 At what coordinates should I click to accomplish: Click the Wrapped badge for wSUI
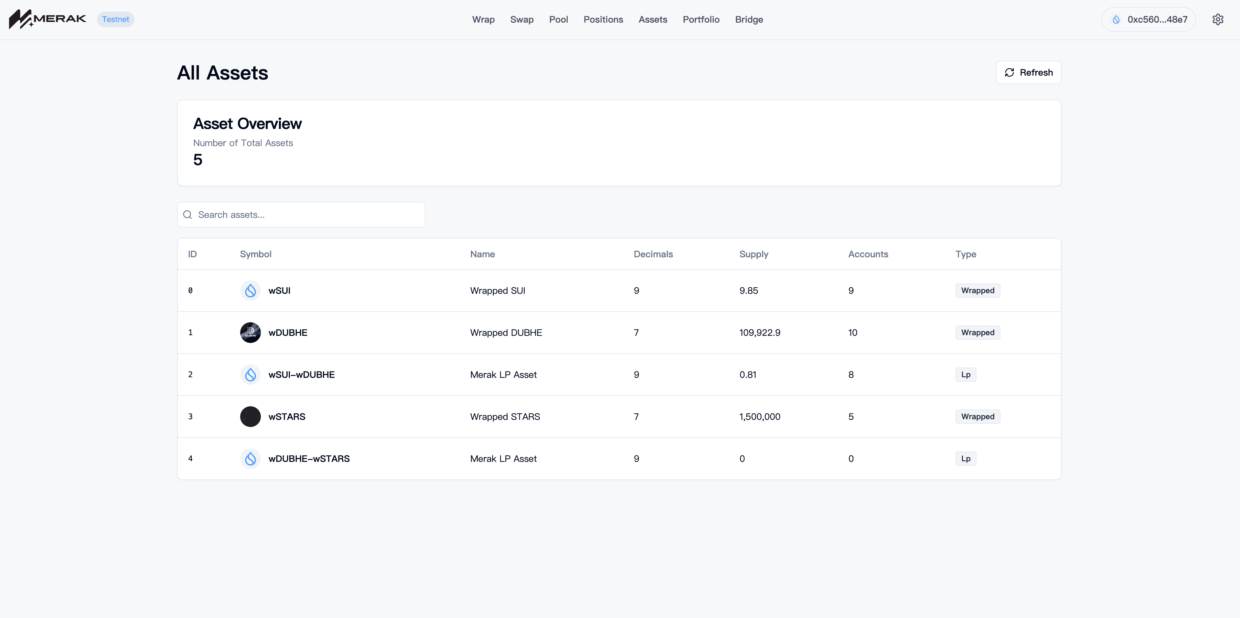tap(978, 290)
